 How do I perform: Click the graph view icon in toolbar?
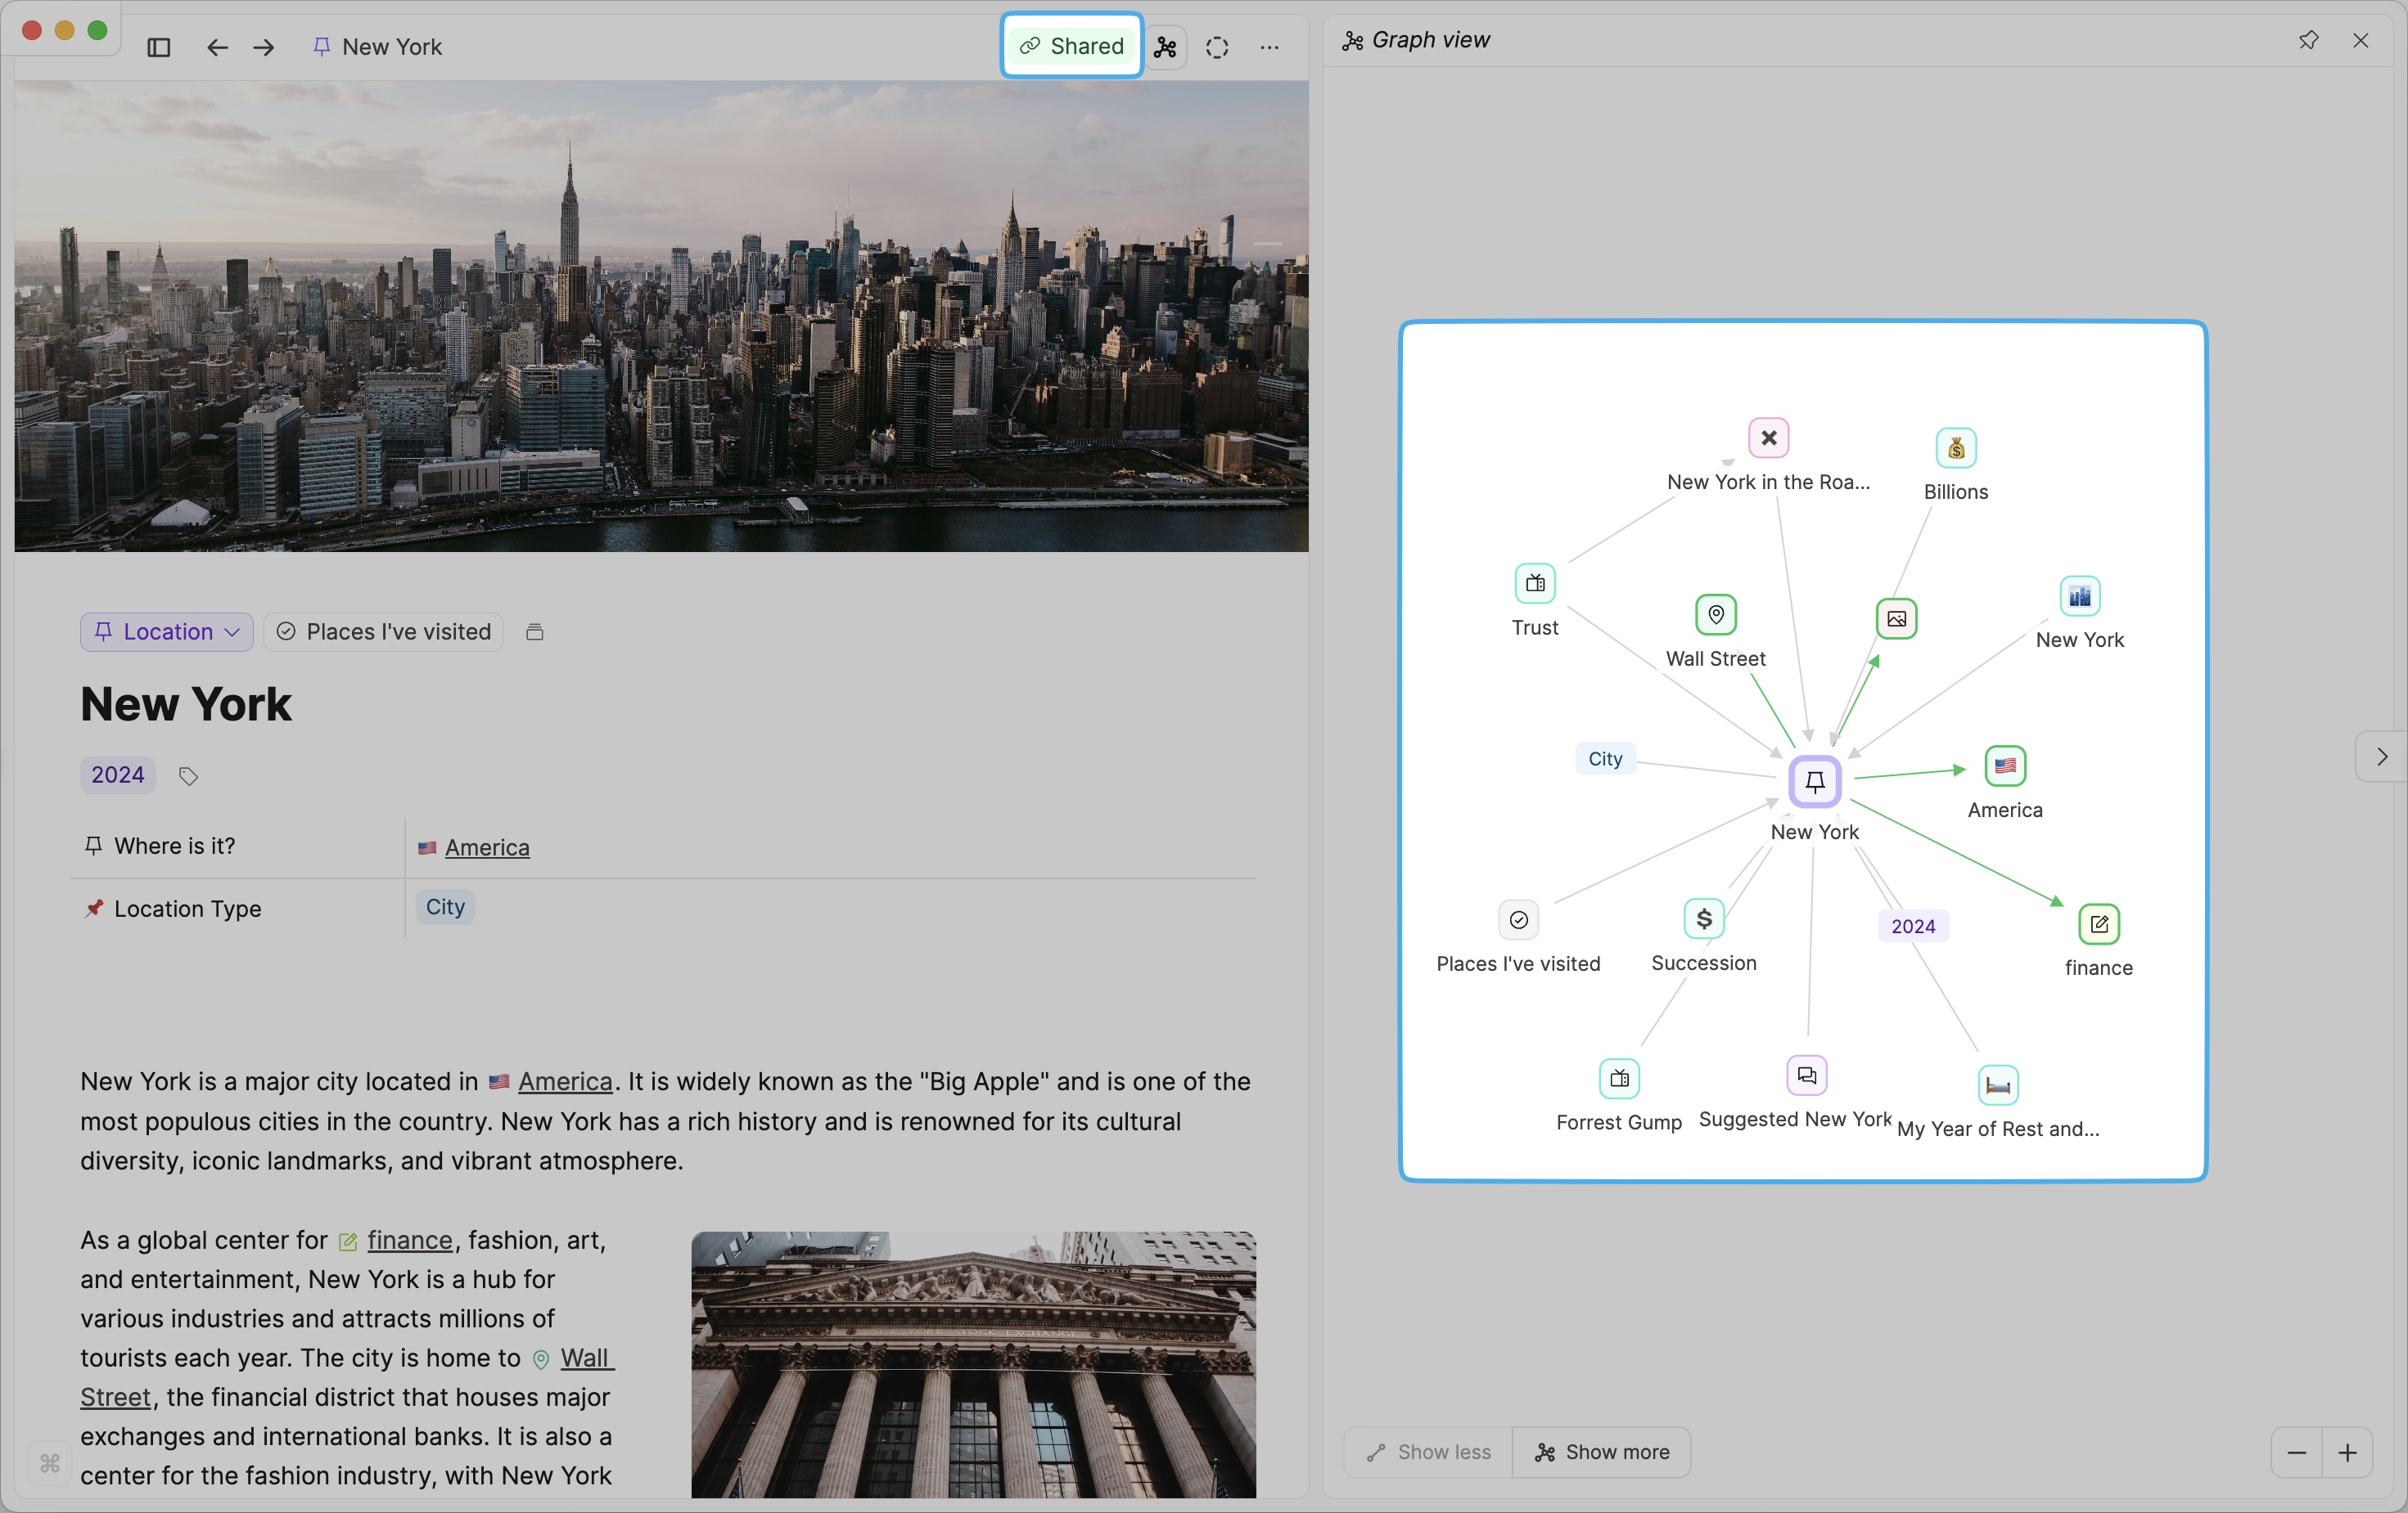1165,47
